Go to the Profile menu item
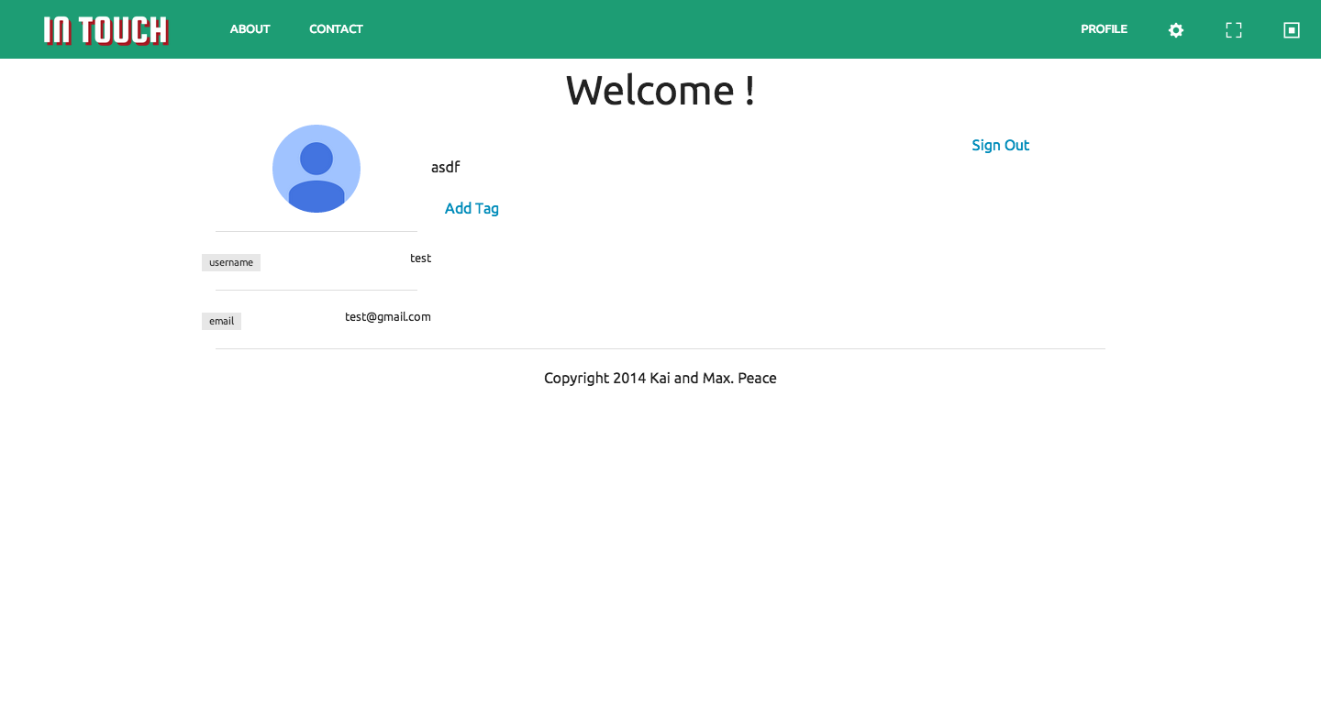Image resolution: width=1321 pixels, height=716 pixels. click(1104, 29)
